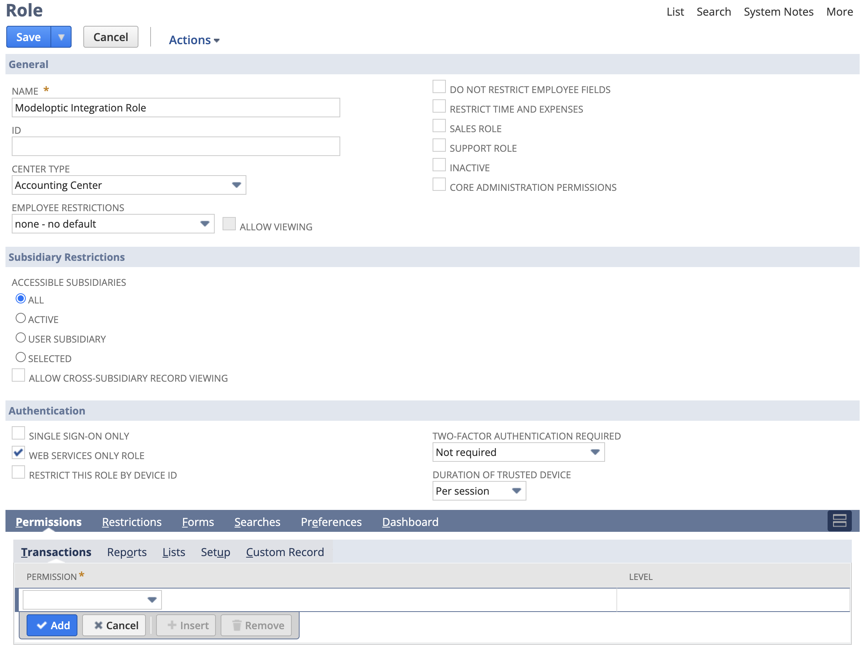This screenshot has width=862, height=646.
Task: Open the Center Type dropdown
Action: 236,185
